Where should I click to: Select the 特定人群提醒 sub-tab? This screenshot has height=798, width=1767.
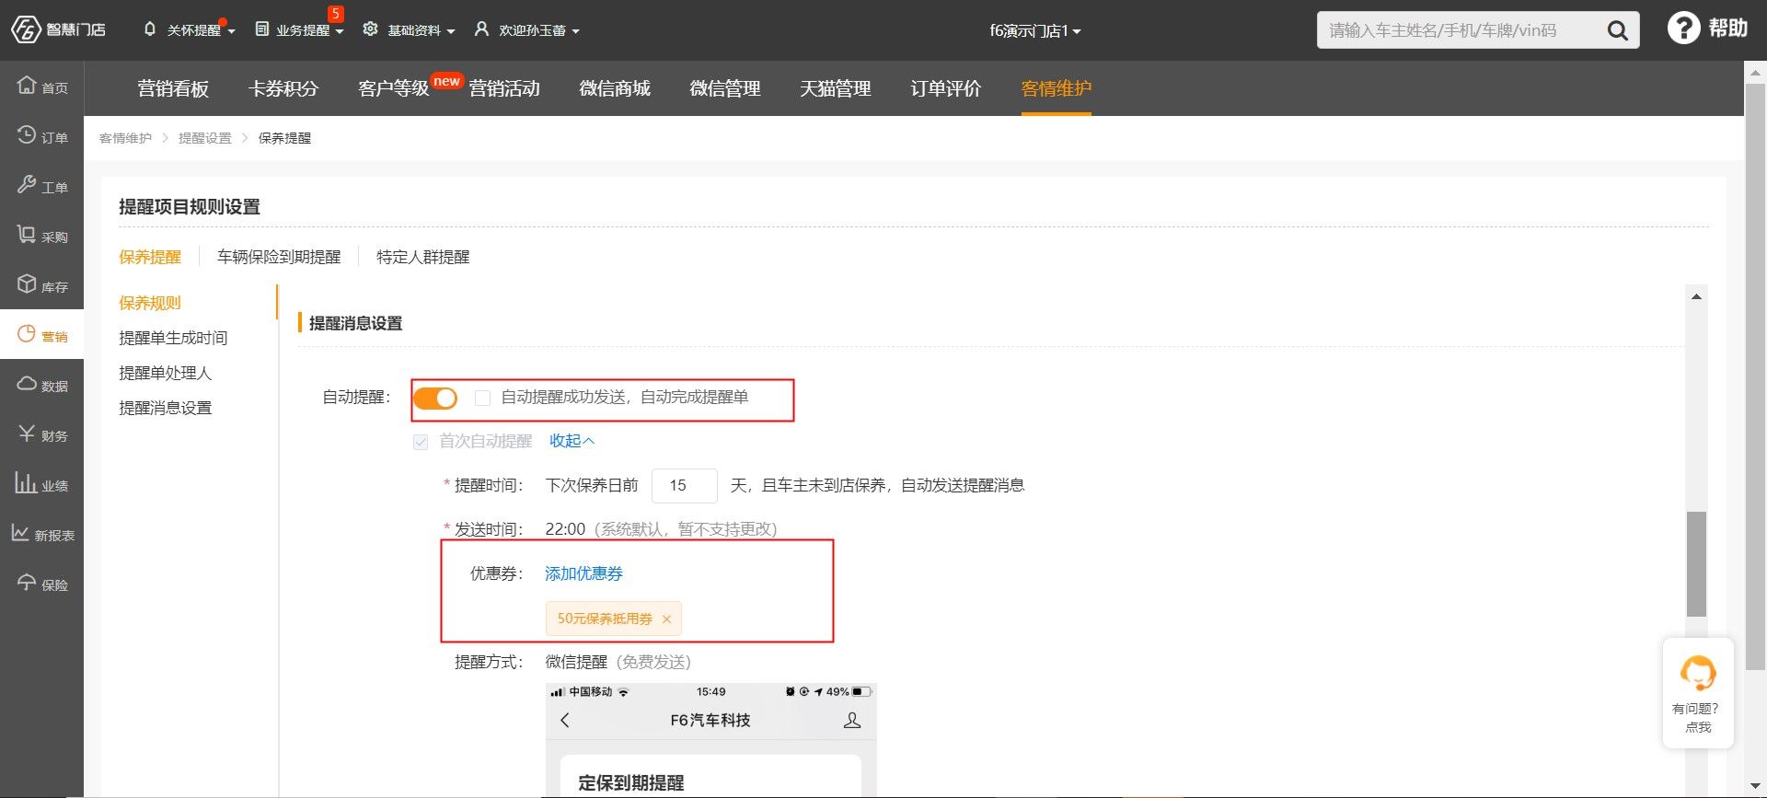[423, 257]
